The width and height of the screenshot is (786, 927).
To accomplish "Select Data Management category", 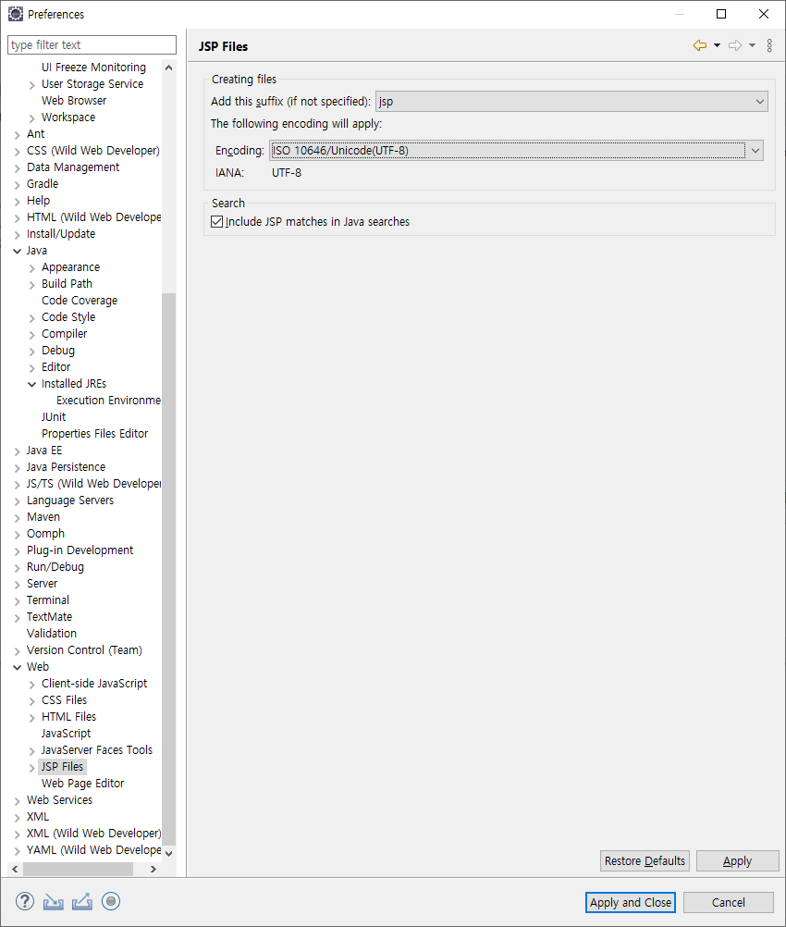I will (x=73, y=167).
